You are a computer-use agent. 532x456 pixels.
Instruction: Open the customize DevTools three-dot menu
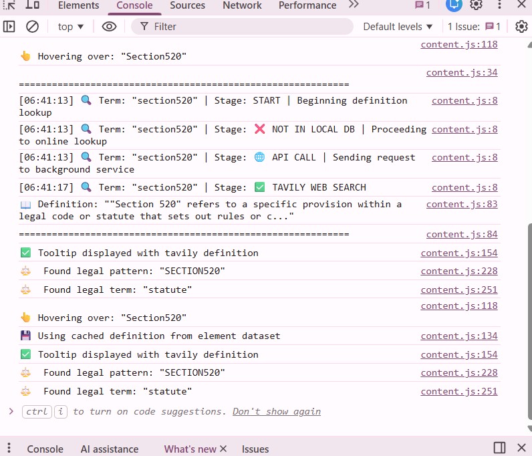click(499, 5)
